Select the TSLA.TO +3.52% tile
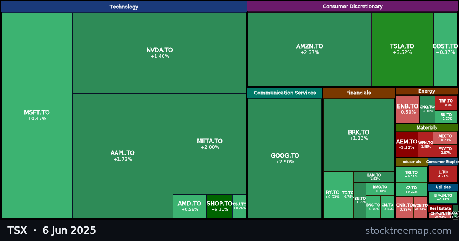The image size is (459, 241). point(402,49)
